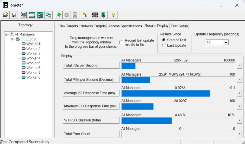Click the % CPU Utilization (total) button
This screenshot has height=144, width=245.
click(91, 120)
